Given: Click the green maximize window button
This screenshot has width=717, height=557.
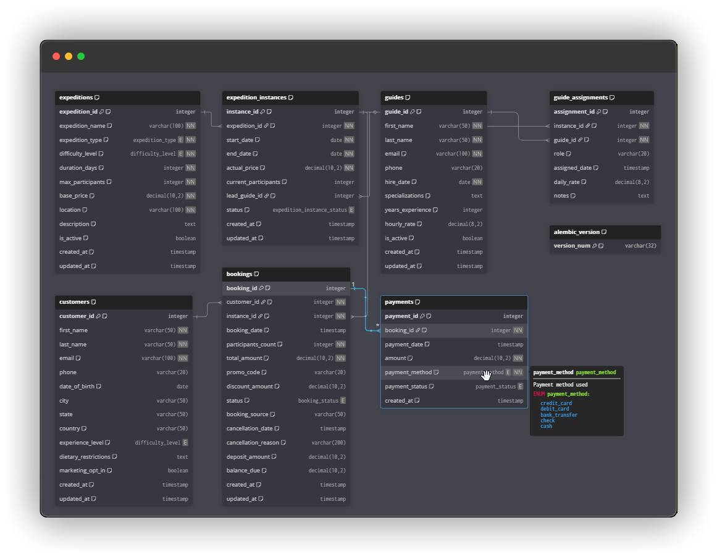Looking at the screenshot, I should coord(81,56).
